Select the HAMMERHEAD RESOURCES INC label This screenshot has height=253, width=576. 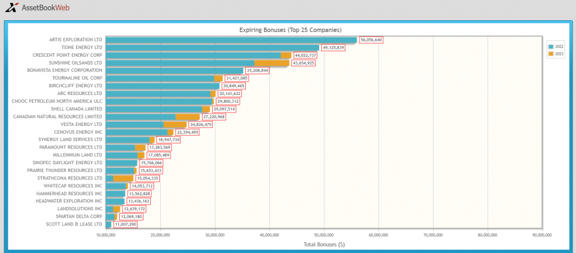pos(69,193)
